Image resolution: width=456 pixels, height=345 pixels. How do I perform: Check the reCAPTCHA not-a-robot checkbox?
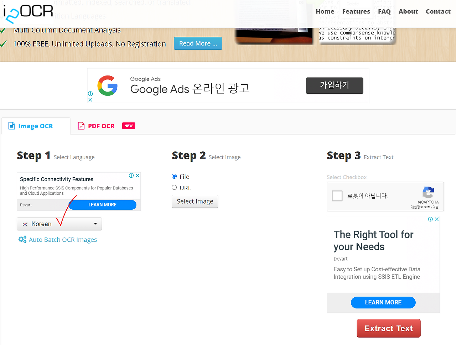pyautogui.click(x=337, y=196)
